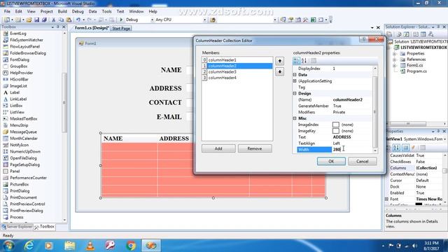Click the GenerateMember value True
The width and height of the screenshot is (448, 252).
[337, 106]
